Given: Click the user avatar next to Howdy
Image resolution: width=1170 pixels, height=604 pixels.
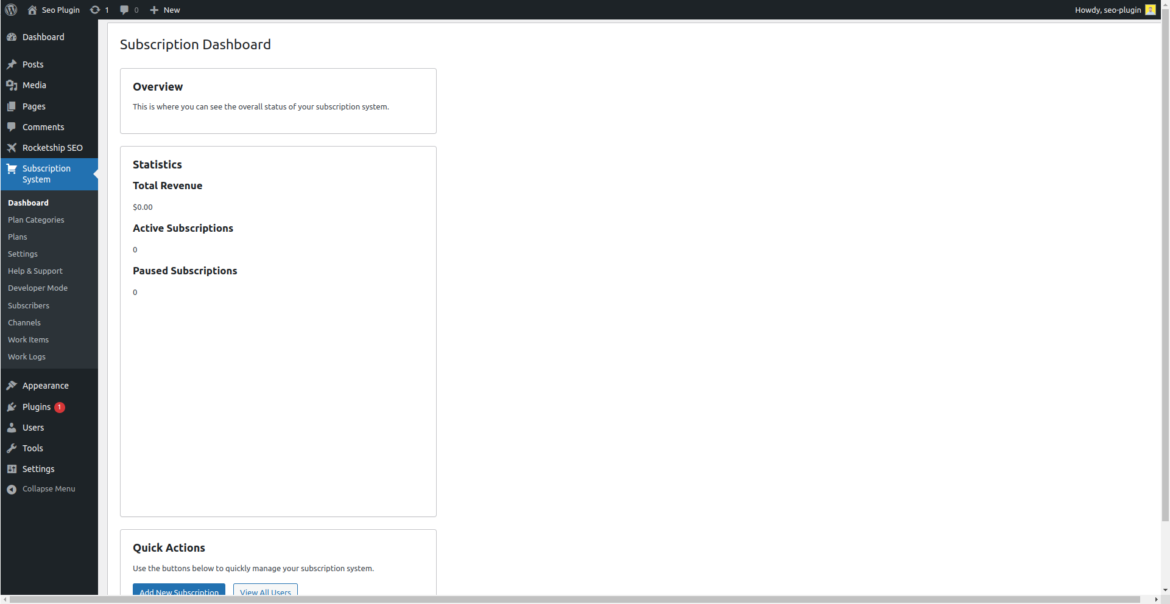Looking at the screenshot, I should pos(1150,10).
